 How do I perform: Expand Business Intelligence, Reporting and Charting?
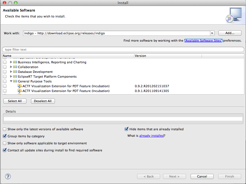[11, 62]
